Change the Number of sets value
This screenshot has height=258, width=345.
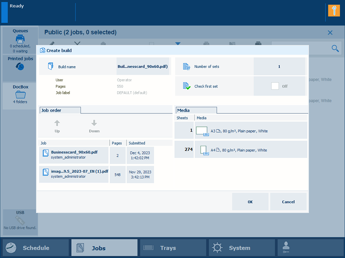pos(279,66)
